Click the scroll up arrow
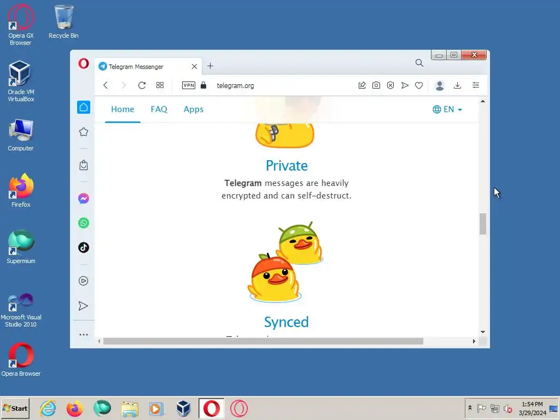Viewport: 560px width, 420px height. (483, 101)
